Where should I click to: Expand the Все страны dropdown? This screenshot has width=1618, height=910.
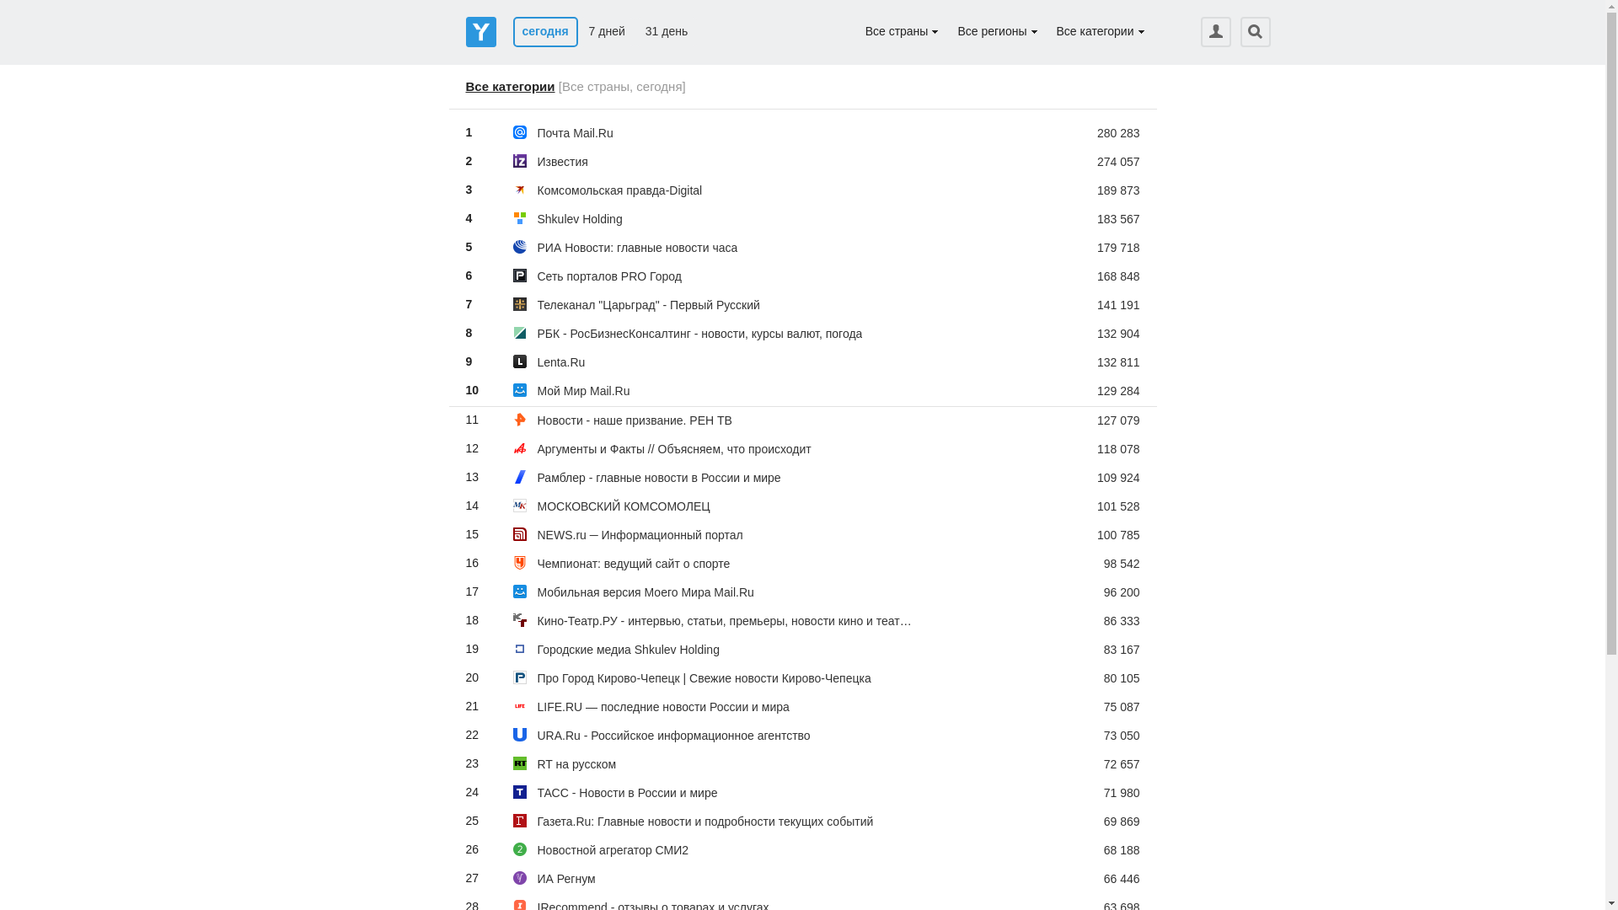tap(901, 32)
